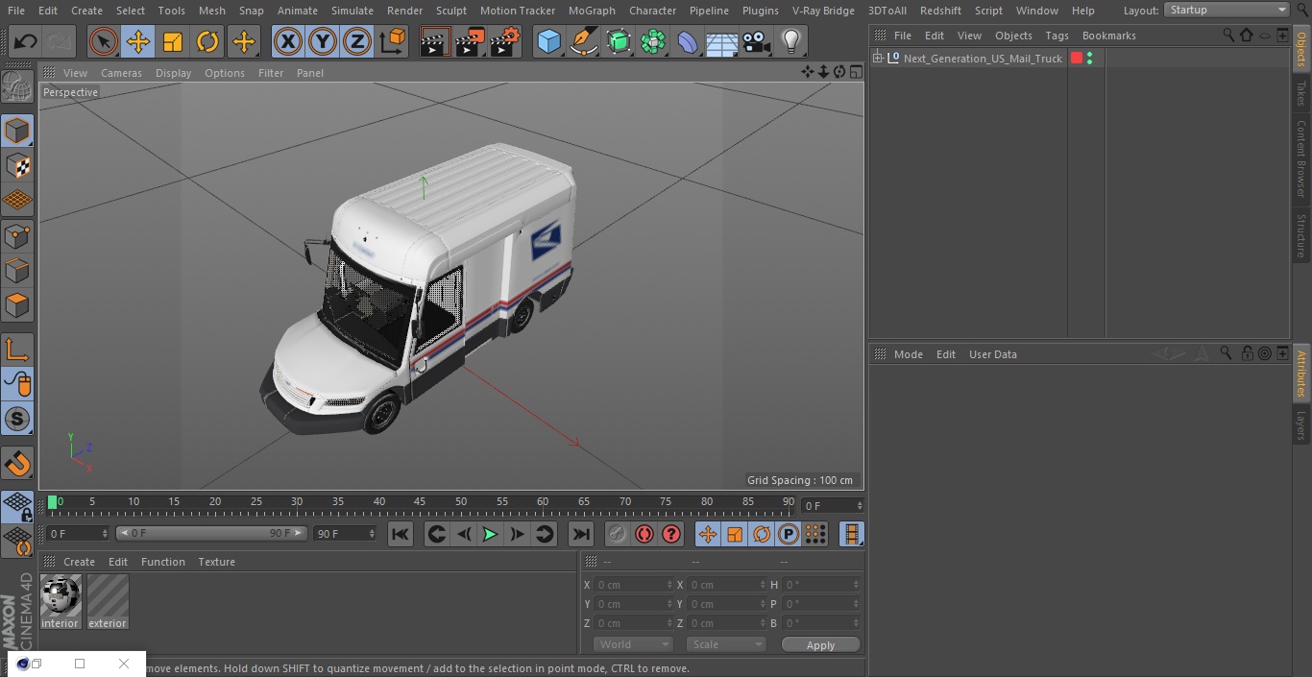Open the Simulate menu
This screenshot has width=1312, height=677.
pos(352,11)
